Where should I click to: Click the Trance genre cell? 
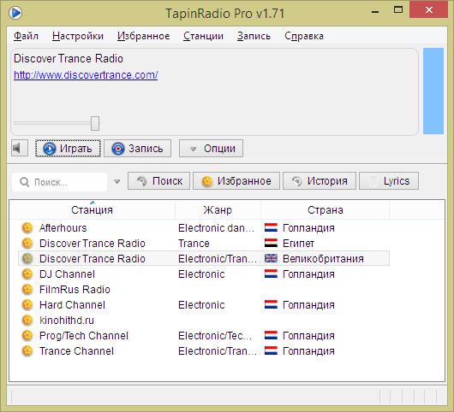(194, 244)
